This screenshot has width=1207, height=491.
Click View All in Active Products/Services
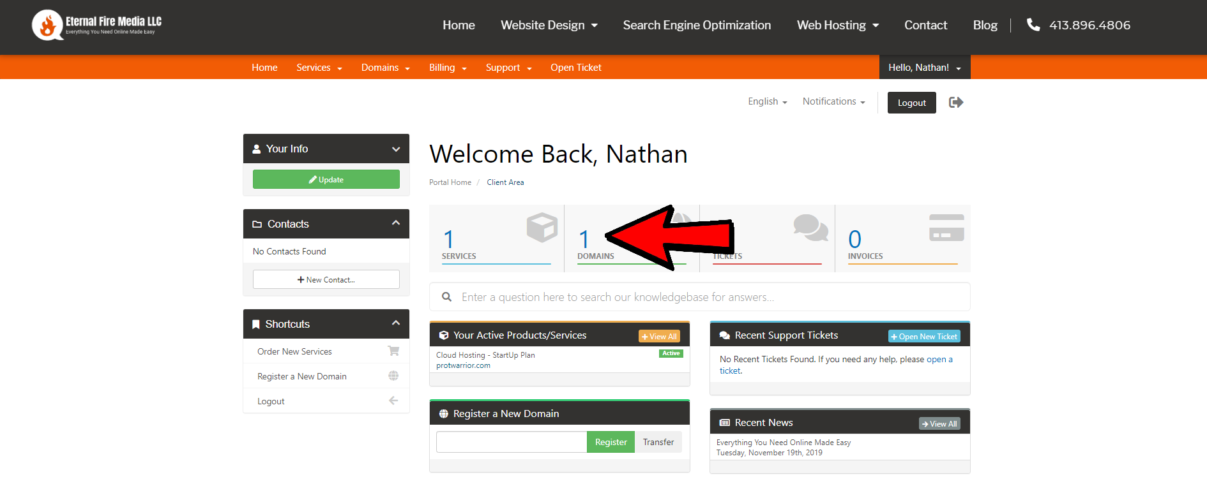tap(659, 336)
